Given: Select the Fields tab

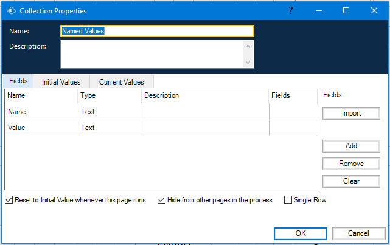Looking at the screenshot, I should click(18, 81).
